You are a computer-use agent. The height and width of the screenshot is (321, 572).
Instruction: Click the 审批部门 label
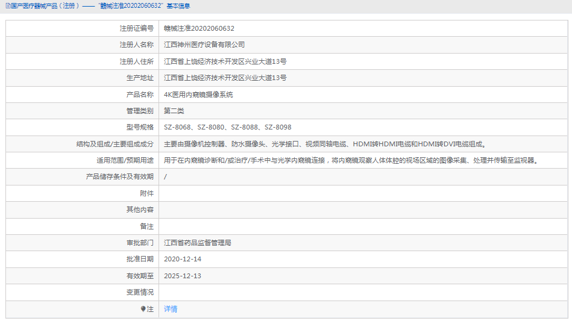tap(140, 243)
